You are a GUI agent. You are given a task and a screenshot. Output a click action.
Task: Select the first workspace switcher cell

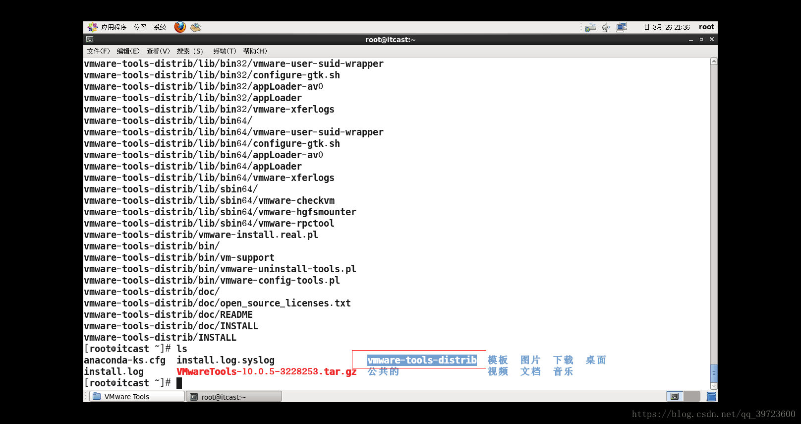tap(675, 396)
